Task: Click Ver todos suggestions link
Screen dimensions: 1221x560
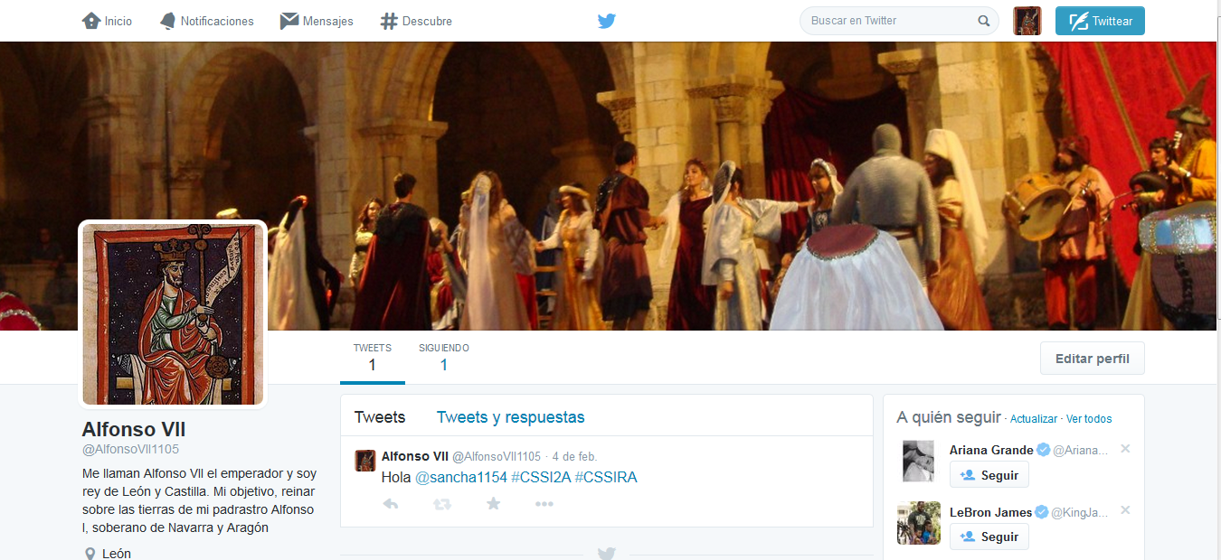Action: 1089,419
